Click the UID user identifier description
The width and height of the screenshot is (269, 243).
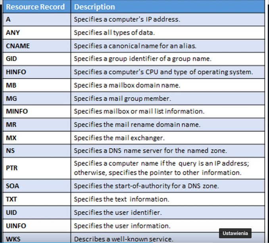(118, 212)
